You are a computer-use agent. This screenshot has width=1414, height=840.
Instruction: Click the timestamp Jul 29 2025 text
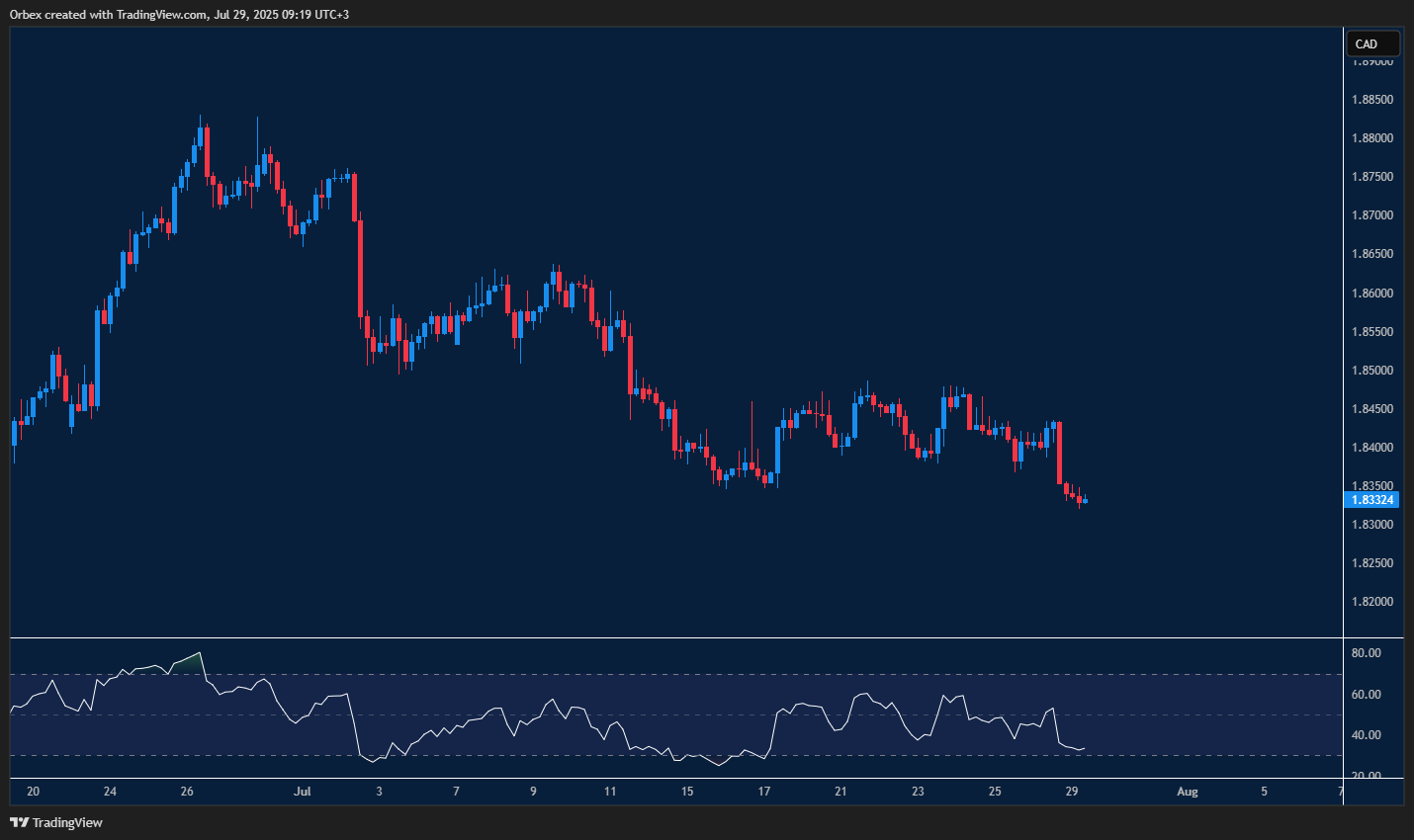(x=280, y=14)
